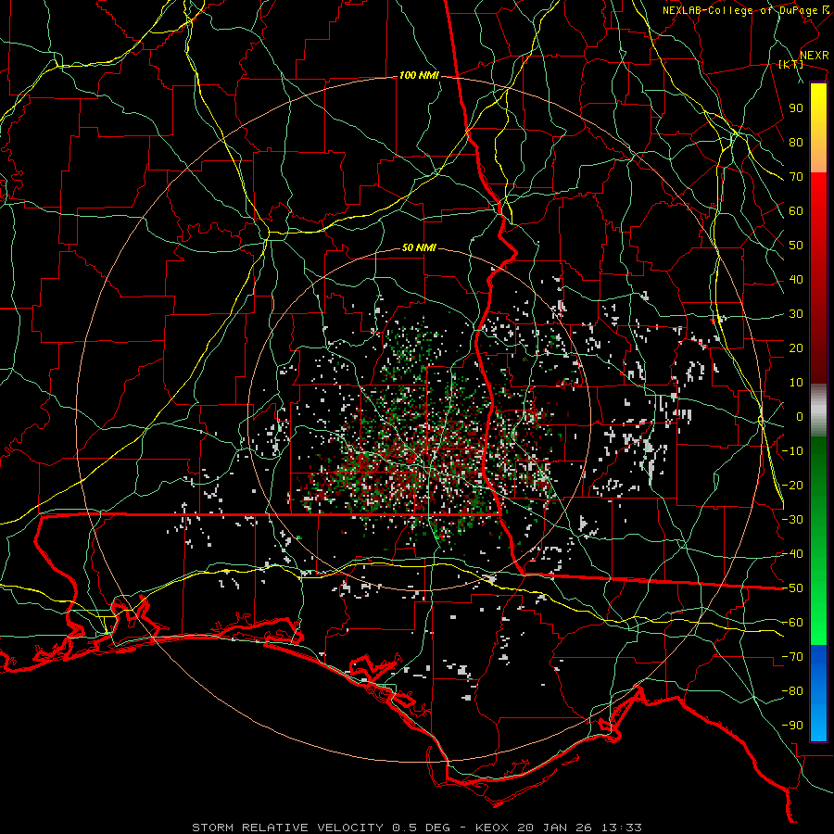This screenshot has height=834, width=834.
Task: Click the STORM RELATIVE VELOCITY caption text
Action: pos(287,828)
